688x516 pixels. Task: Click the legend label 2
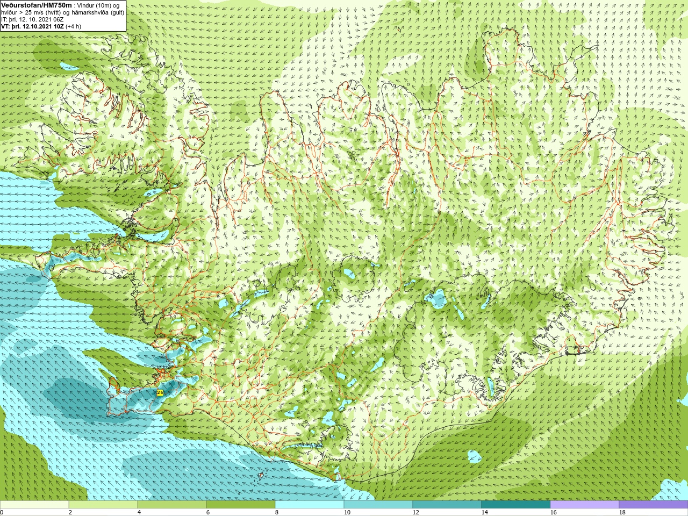(70, 512)
